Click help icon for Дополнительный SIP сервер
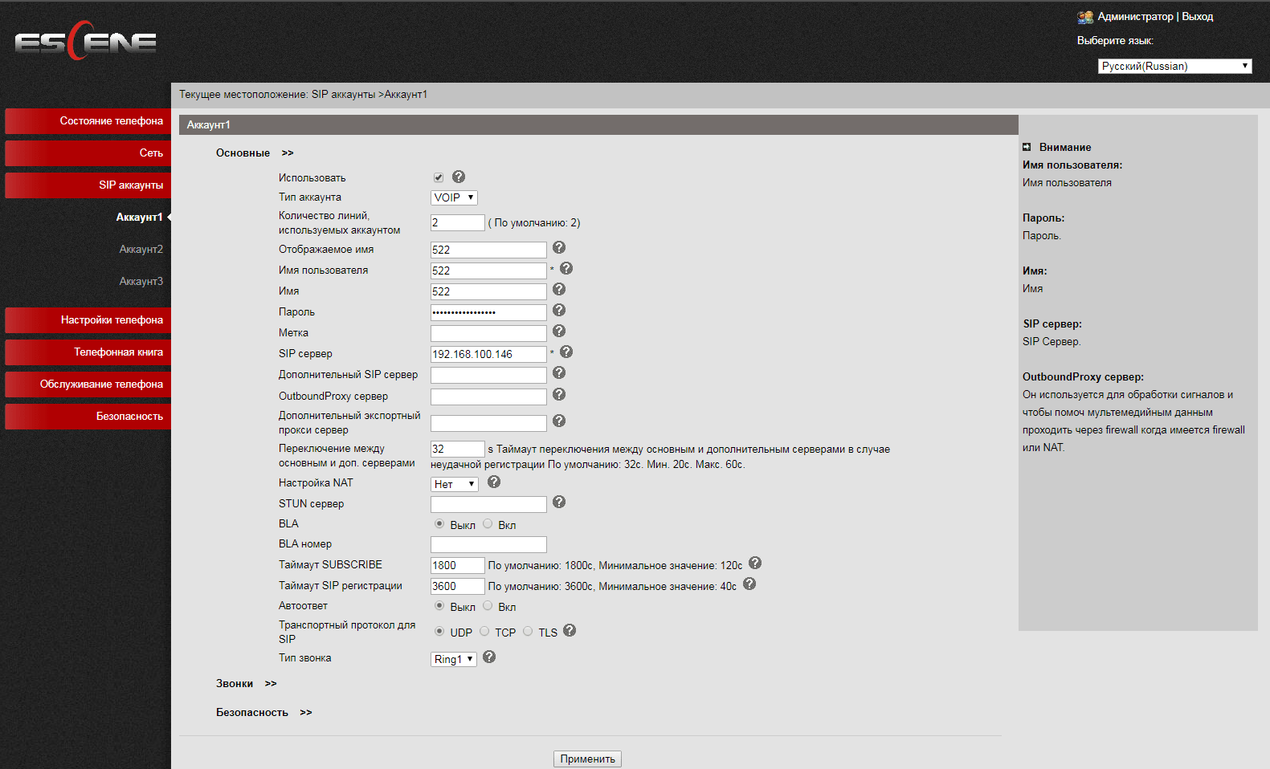Image resolution: width=1270 pixels, height=769 pixels. pos(559,372)
